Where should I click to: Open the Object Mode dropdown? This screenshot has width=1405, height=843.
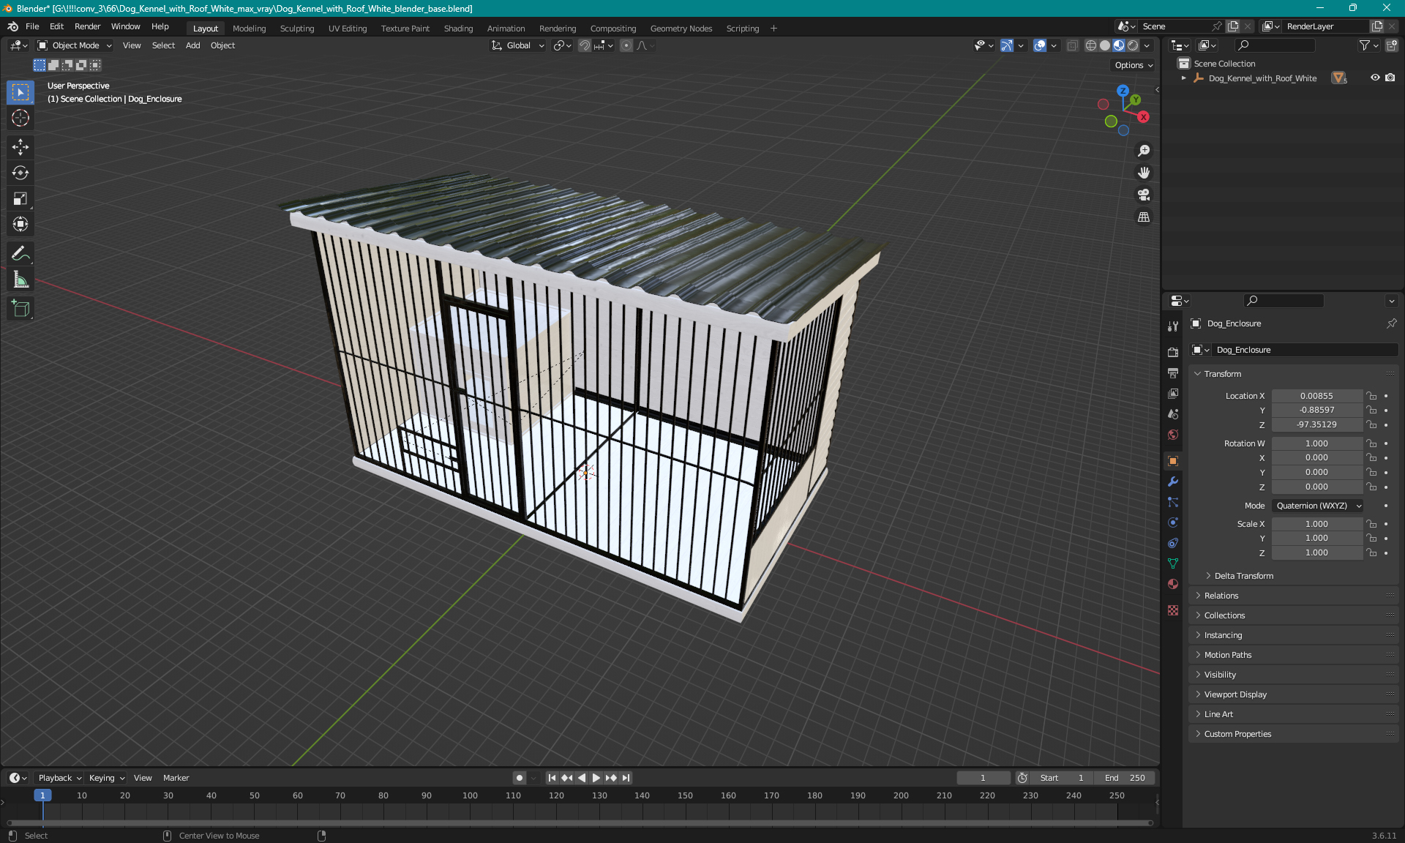pos(75,45)
